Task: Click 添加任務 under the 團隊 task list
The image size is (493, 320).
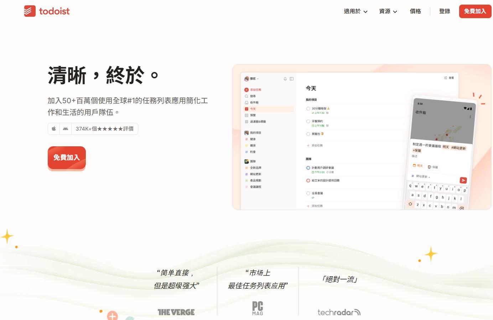Action: [315, 206]
